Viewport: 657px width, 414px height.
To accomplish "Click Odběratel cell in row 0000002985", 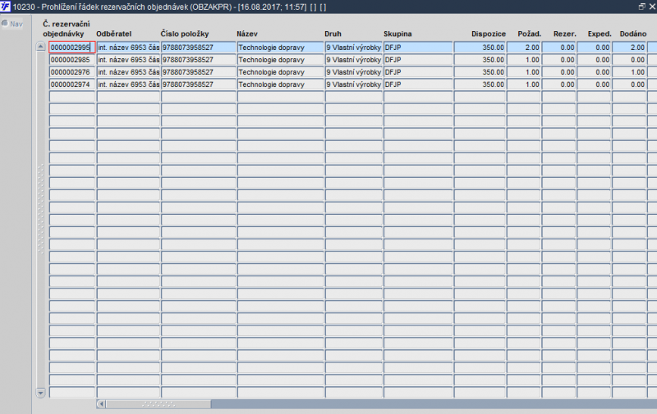I will 129,60.
